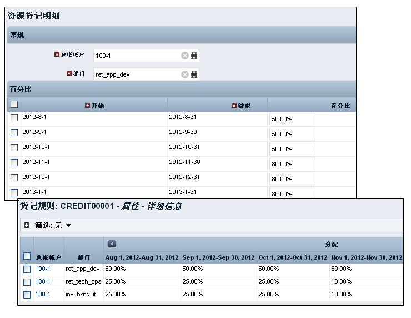Click the Nov 1, 2012-Nov 30, 2012 column header
This screenshot has height=318, width=411.
click(x=367, y=257)
